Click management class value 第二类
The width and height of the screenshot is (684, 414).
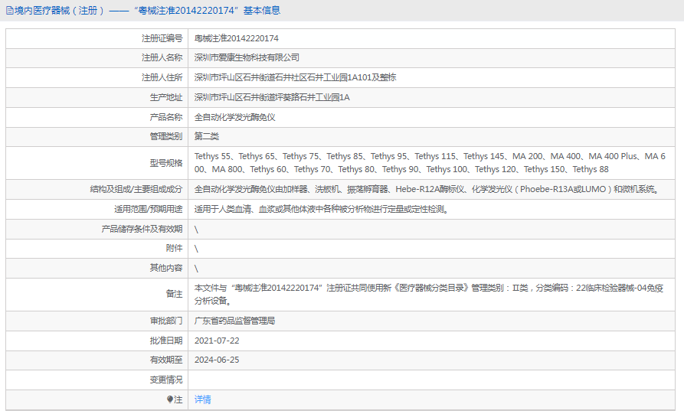tap(206, 136)
